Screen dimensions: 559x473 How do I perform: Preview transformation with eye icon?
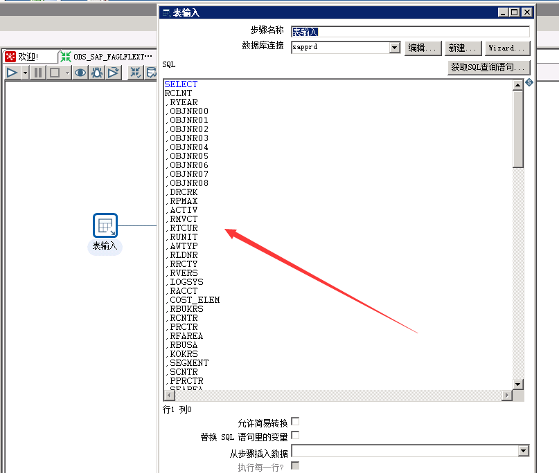pos(80,73)
